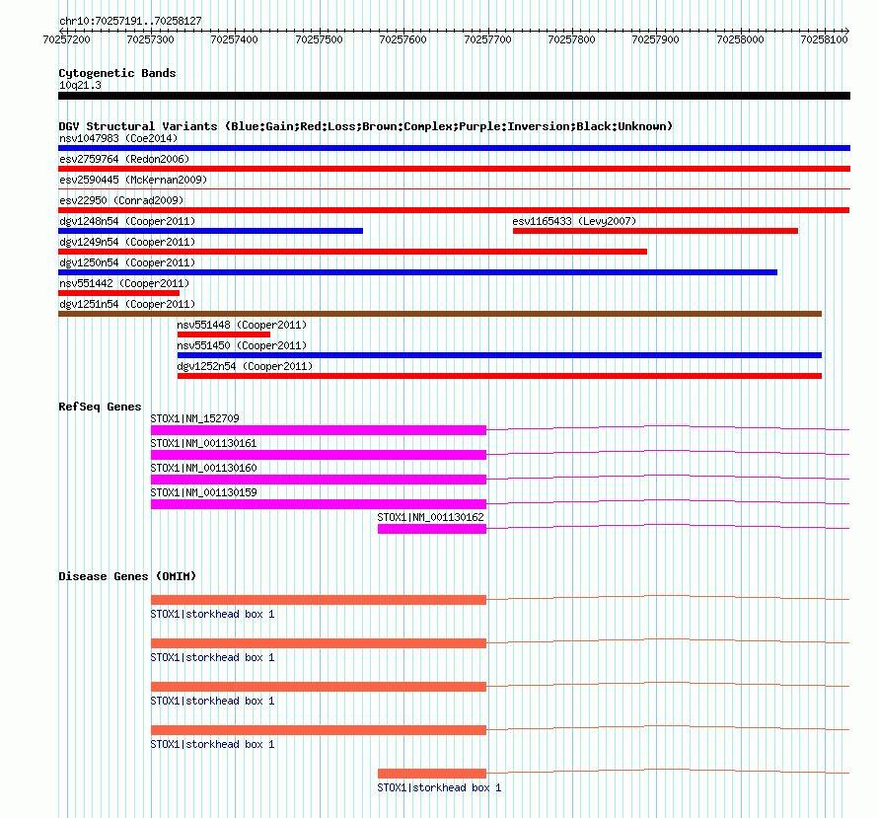The image size is (878, 818).
Task: Click the chr10:70257191..70258127 region label
Action: click(130, 21)
